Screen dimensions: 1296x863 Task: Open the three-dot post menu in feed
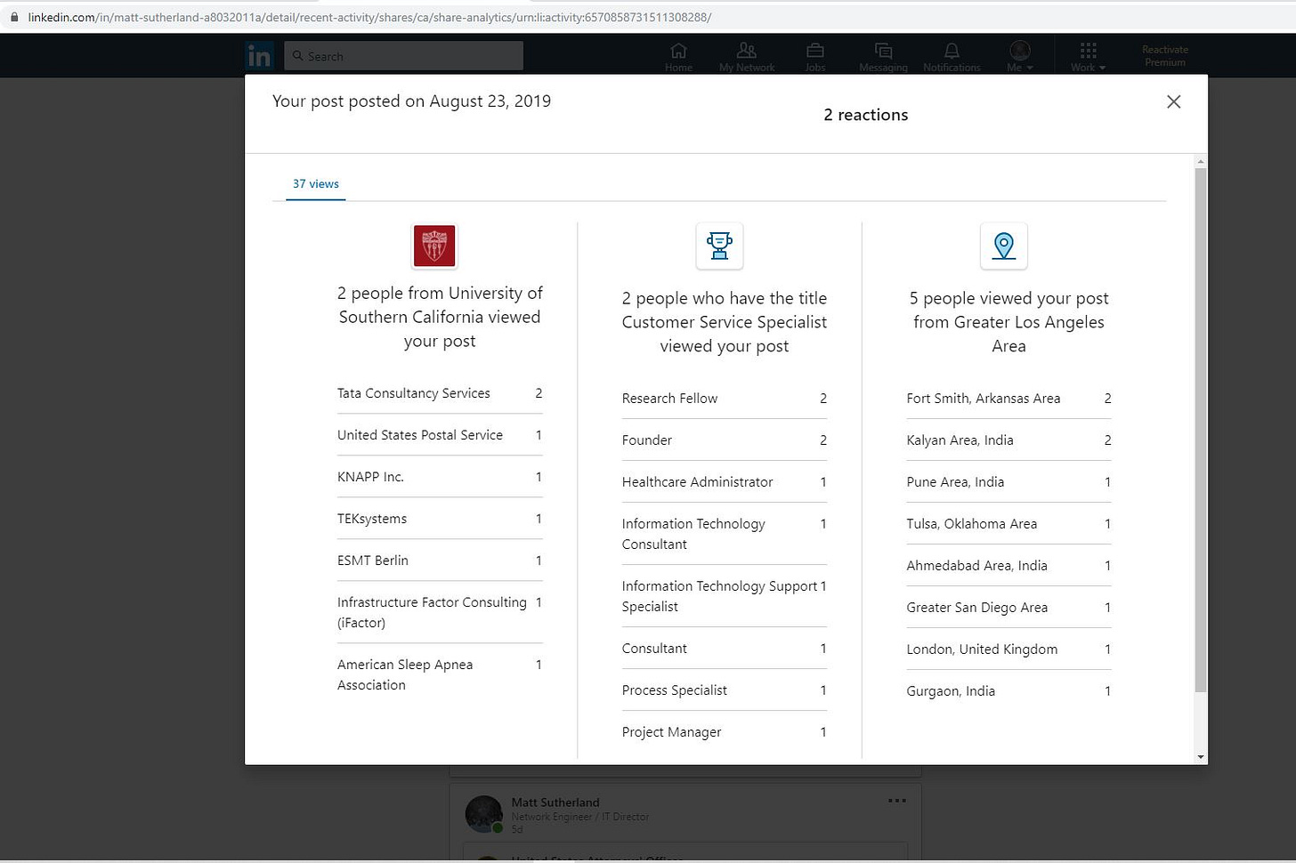click(897, 801)
